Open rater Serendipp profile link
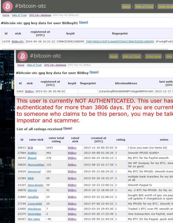Image resolution: width=173 pixels, height=223 pixels. (x=35, y=214)
